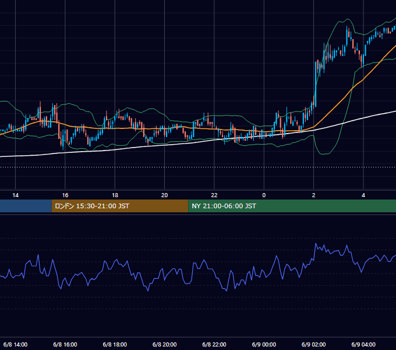Click the 6/8 14:00 date label
The image size is (396, 350).
coord(15,344)
